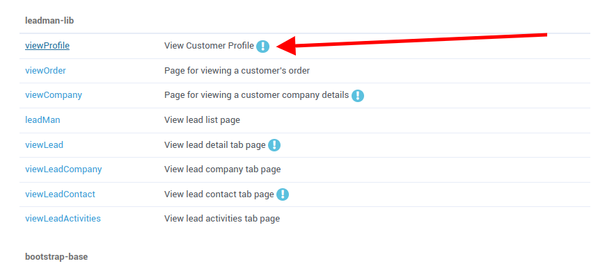Viewport: 598px width, 266px height.
Task: Click the 'View lead activities tab page' description
Action: (222, 219)
